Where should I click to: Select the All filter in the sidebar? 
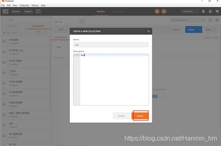pyautogui.click(x=4, y=33)
